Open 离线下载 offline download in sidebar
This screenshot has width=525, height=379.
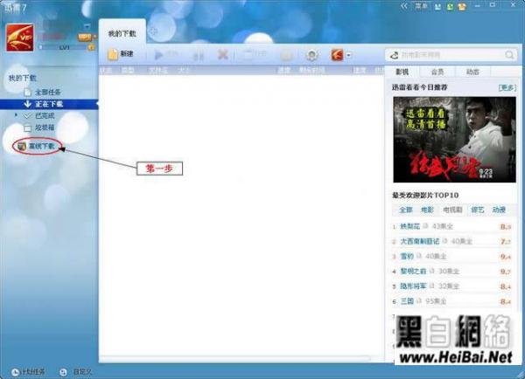click(38, 146)
